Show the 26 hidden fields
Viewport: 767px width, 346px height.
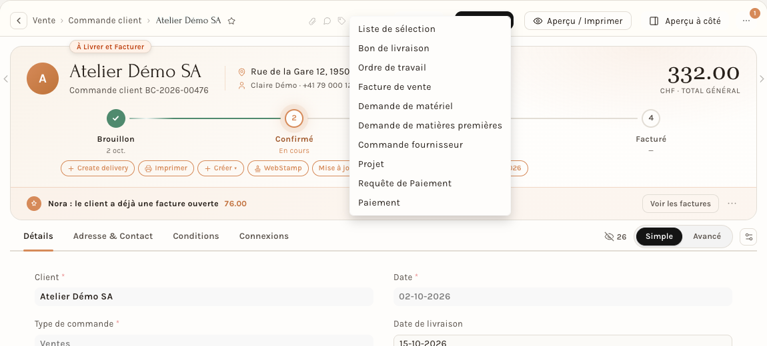point(616,237)
